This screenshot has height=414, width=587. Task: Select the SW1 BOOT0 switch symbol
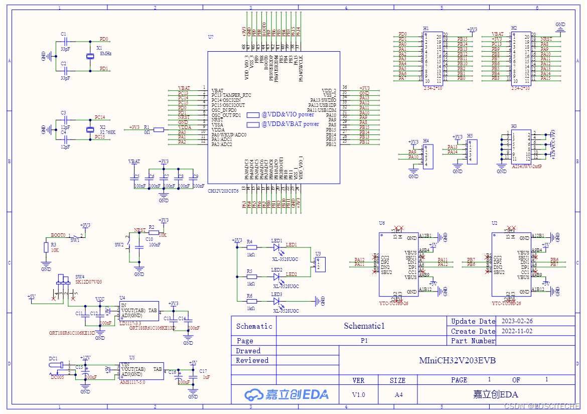[x=75, y=237]
